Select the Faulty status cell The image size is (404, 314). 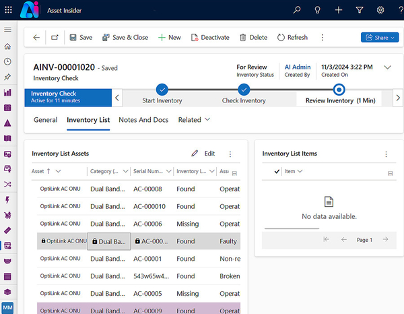pyautogui.click(x=228, y=241)
